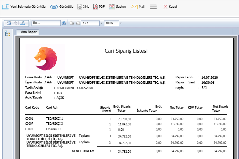Image resolution: width=239 pixels, height=159 pixels.
Task: Click the print report icon
Action: (x=9, y=23)
